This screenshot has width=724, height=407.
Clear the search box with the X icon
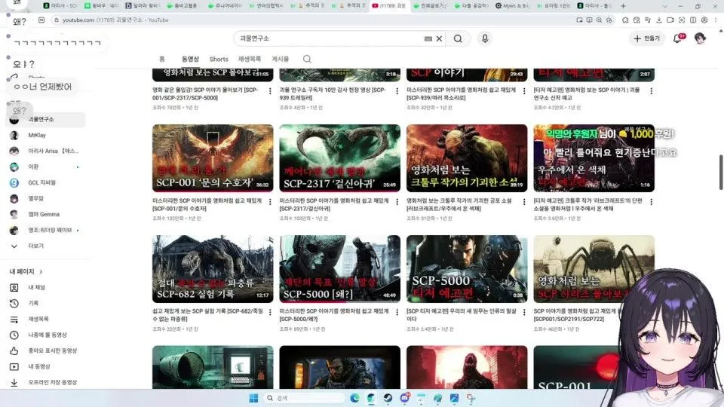click(x=439, y=38)
